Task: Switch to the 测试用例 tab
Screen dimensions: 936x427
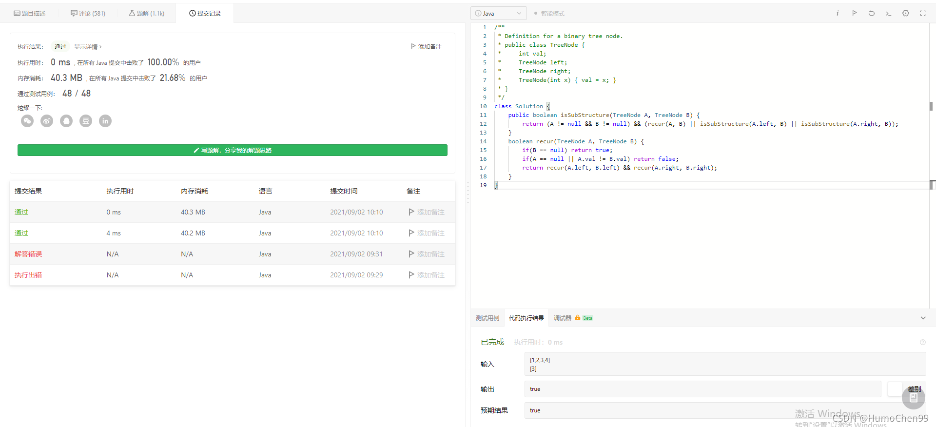Action: [487, 318]
